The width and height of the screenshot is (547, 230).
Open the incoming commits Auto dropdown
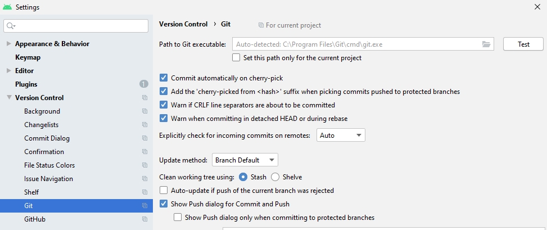point(341,136)
